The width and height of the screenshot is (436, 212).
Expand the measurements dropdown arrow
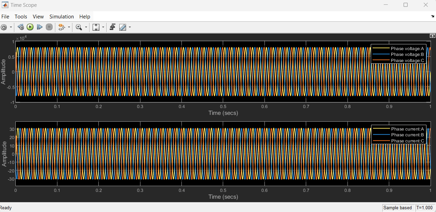pos(129,27)
